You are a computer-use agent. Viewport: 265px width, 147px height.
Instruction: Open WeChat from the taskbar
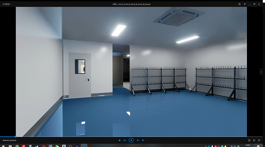point(57,146)
